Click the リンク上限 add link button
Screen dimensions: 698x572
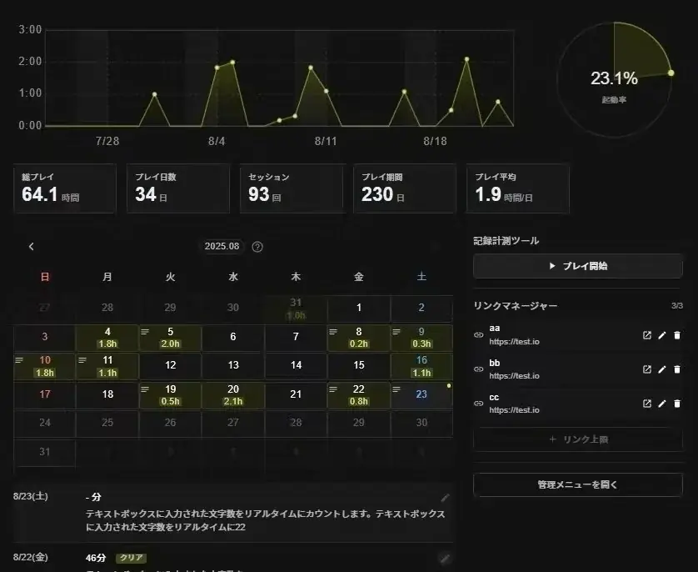tap(578, 439)
